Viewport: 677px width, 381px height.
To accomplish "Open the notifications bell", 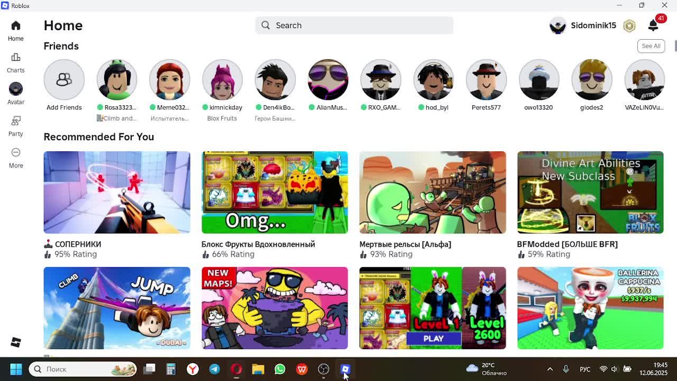I will click(x=653, y=25).
